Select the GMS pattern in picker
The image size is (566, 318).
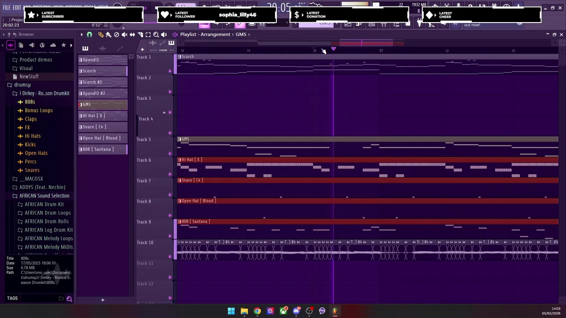point(103,104)
